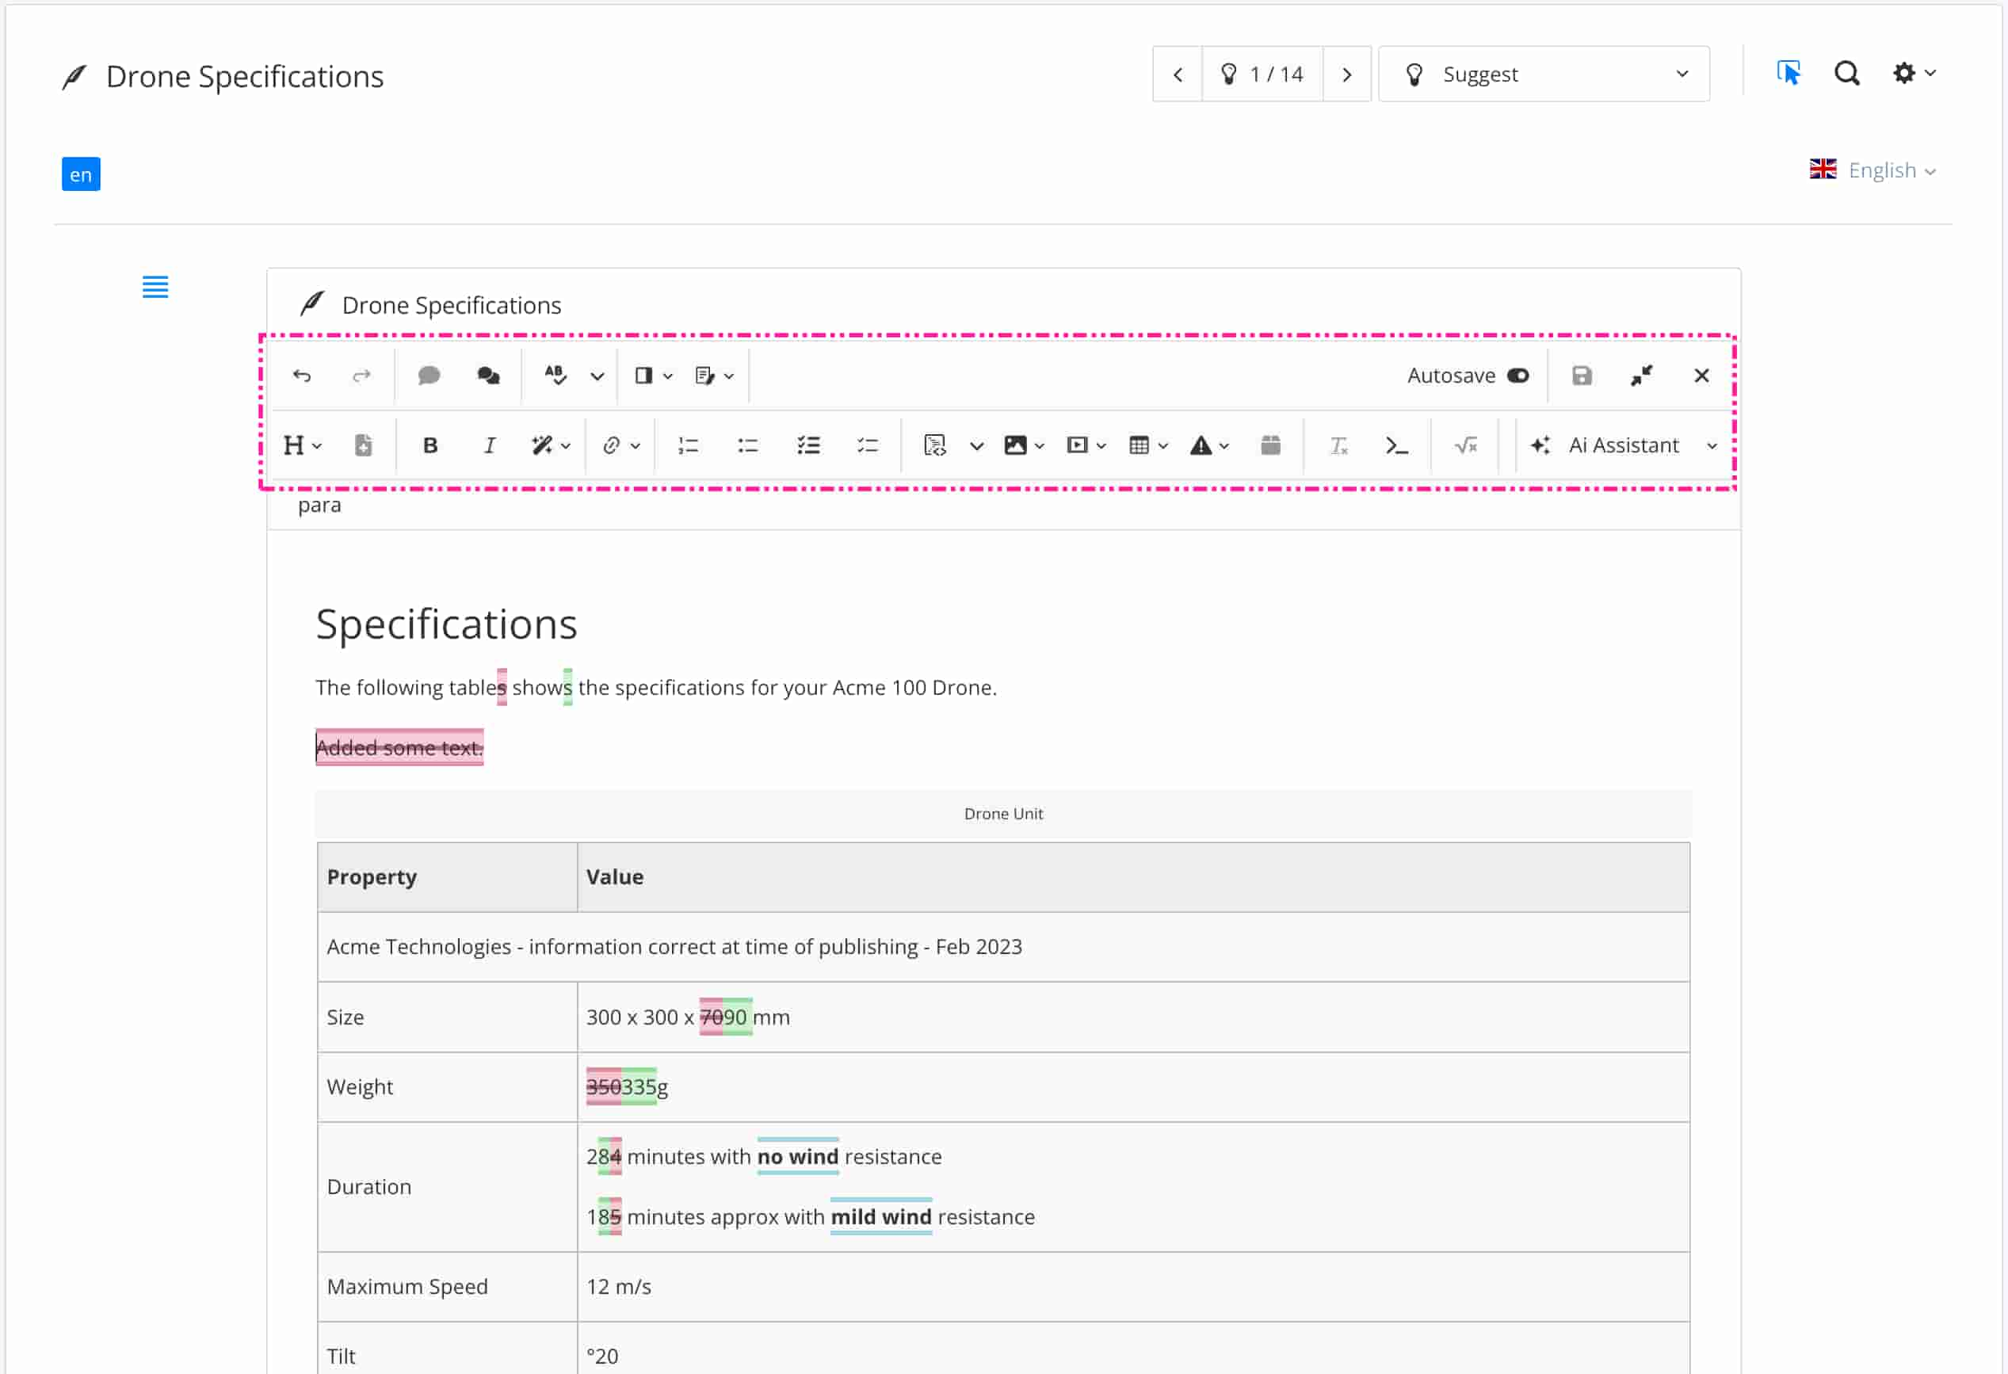Toggle Autosave on or off
The width and height of the screenshot is (2008, 1374).
[1520, 374]
